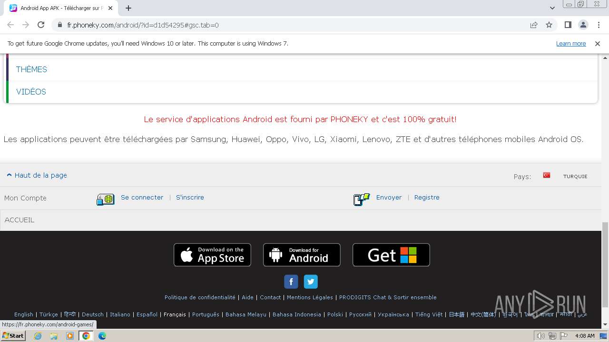Open the volume speaker tray icon
The image size is (609, 342).
point(540,336)
